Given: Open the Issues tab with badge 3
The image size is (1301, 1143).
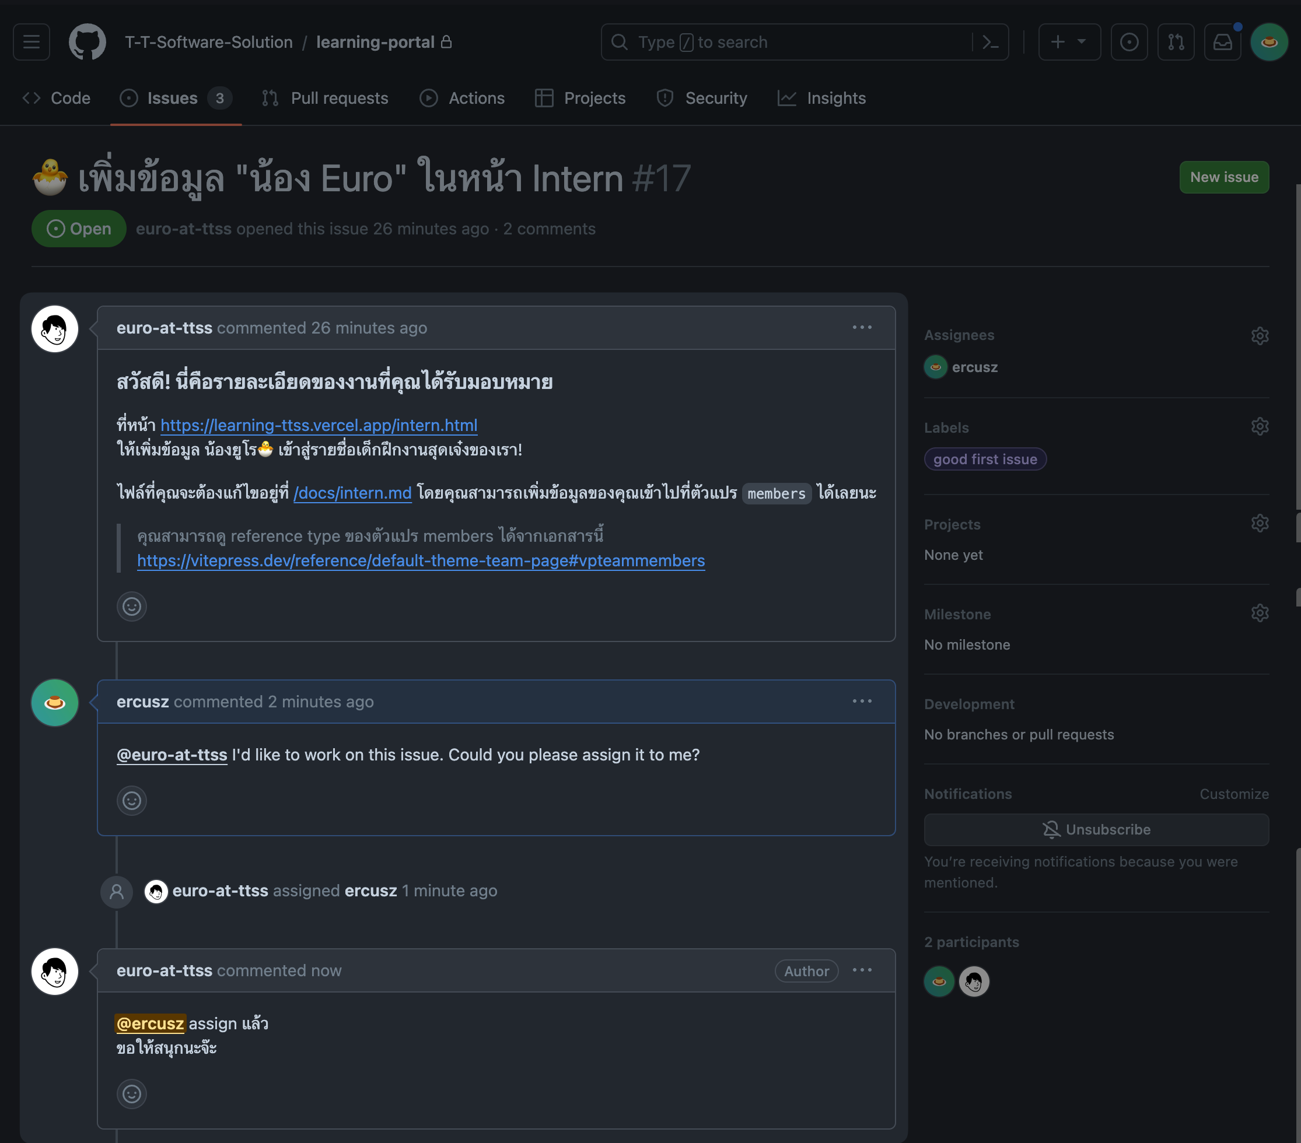Looking at the screenshot, I should click(173, 97).
